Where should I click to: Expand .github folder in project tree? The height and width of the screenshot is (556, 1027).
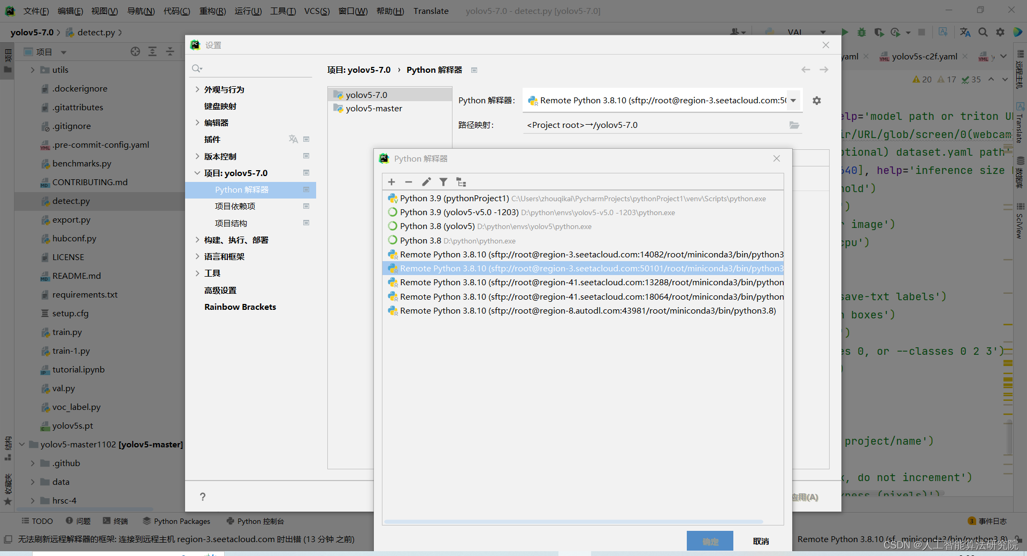pos(33,463)
